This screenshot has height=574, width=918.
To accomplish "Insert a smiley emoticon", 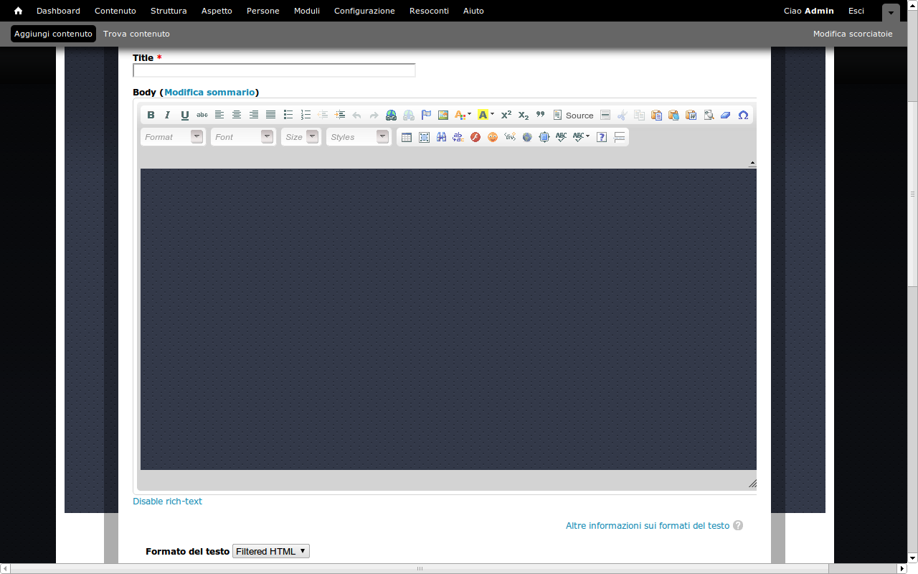I will [493, 137].
